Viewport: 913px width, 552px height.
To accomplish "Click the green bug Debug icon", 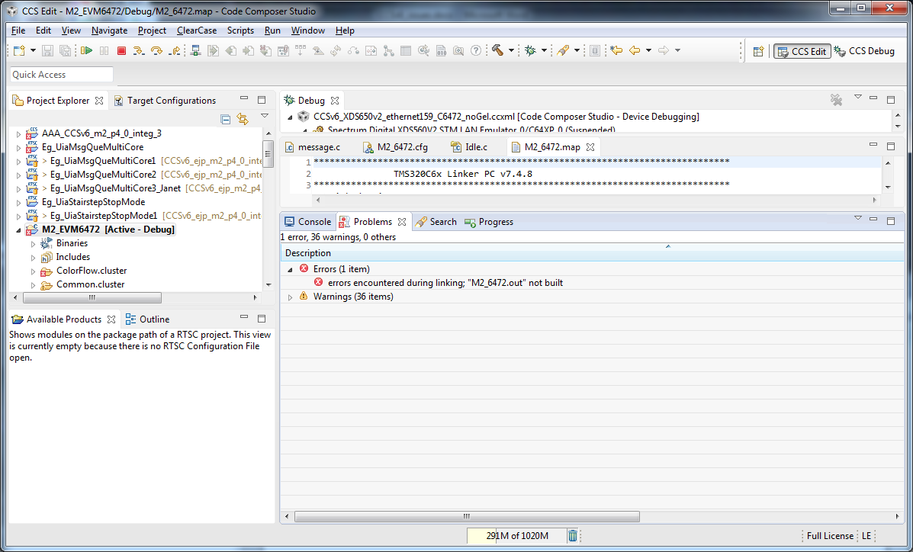I will coord(530,50).
